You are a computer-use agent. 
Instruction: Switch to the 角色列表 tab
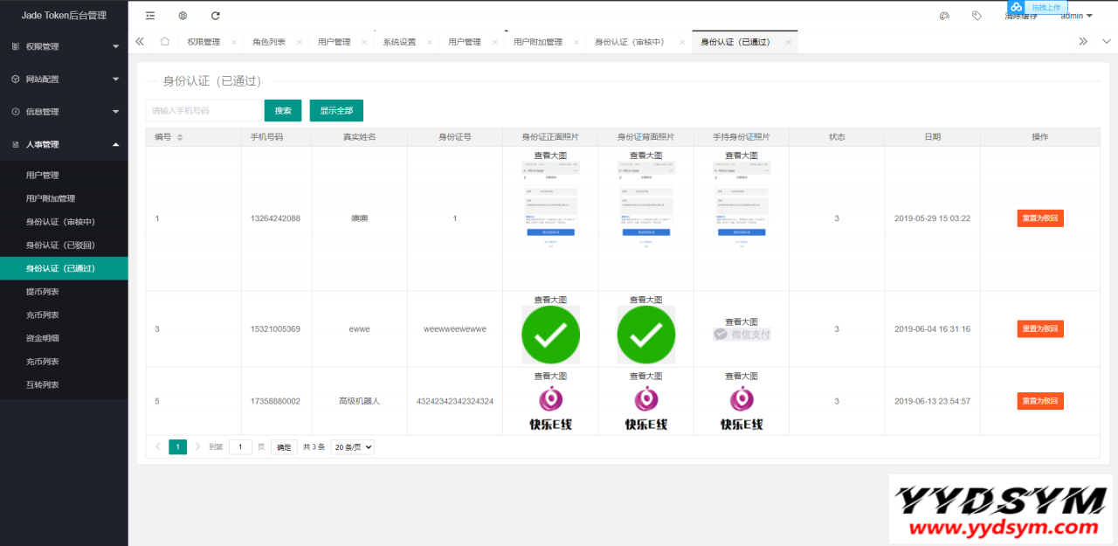pos(272,41)
